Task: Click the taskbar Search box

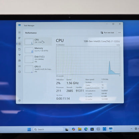Action: pos(48,129)
